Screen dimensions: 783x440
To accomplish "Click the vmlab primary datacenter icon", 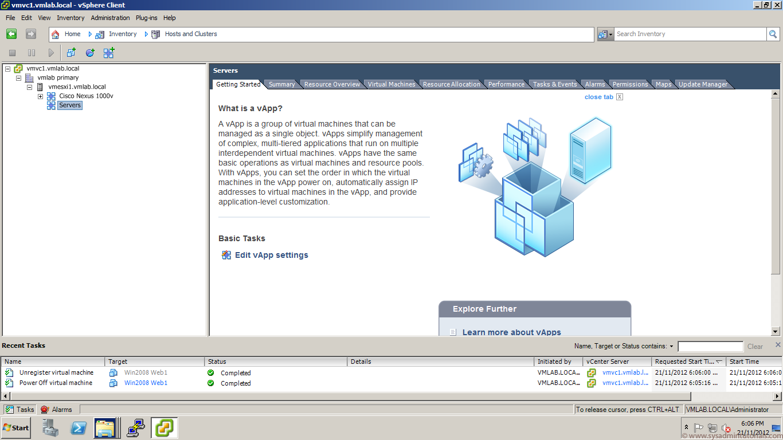I will pyautogui.click(x=29, y=78).
